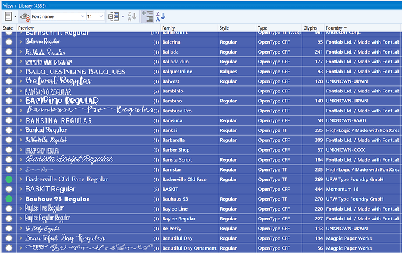The height and width of the screenshot is (253, 402).
Task: Toggle state circle for Beautiful Day
Action: 9,238
